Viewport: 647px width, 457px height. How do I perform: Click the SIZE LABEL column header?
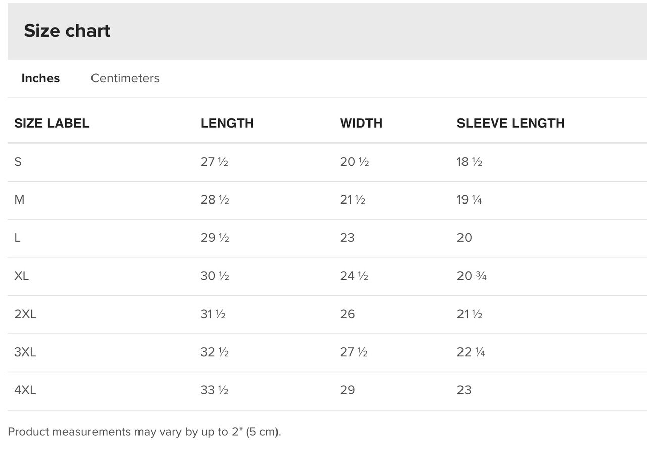(52, 123)
